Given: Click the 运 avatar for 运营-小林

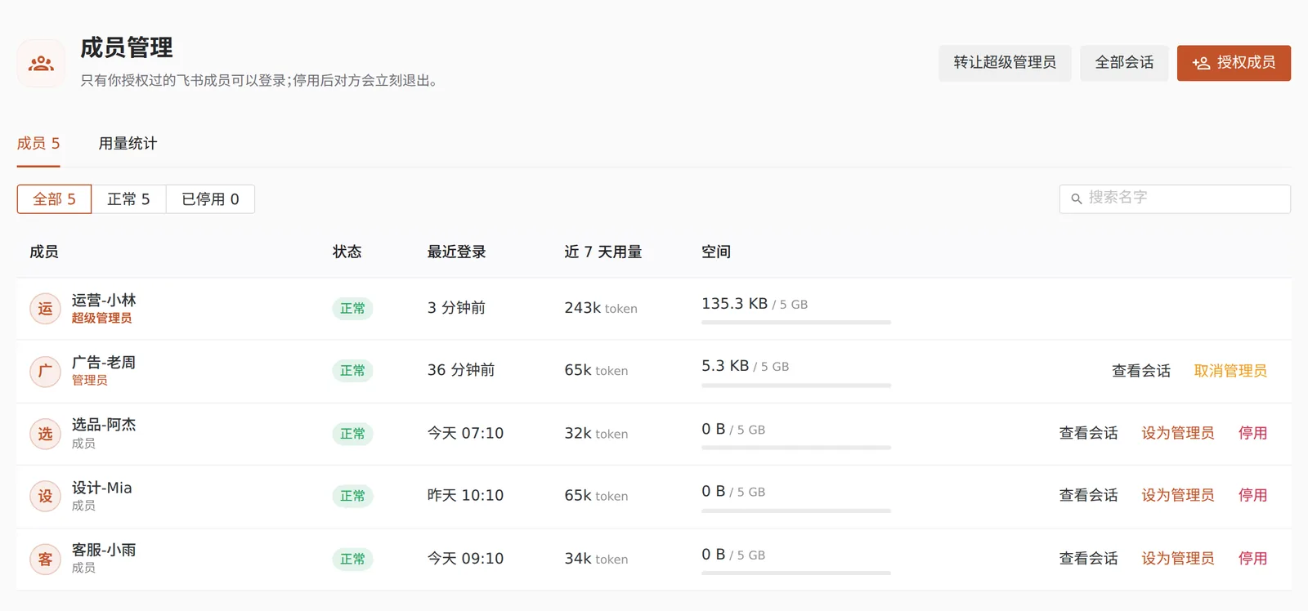Looking at the screenshot, I should tap(45, 309).
